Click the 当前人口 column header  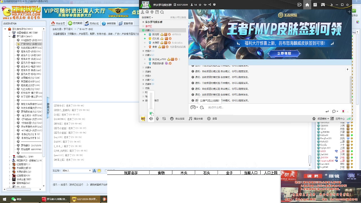point(250,173)
